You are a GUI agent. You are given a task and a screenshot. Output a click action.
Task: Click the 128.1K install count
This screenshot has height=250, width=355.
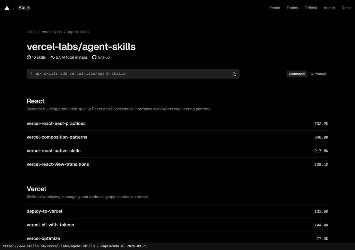tap(321, 165)
